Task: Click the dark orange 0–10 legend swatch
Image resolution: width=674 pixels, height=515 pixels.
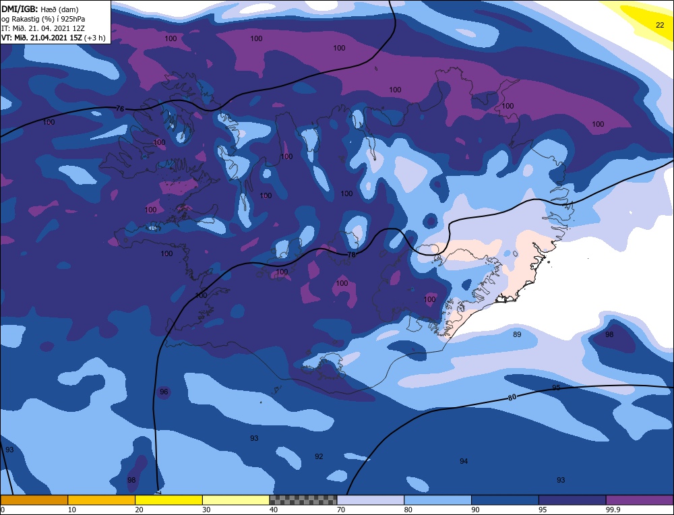Action: coord(34,499)
